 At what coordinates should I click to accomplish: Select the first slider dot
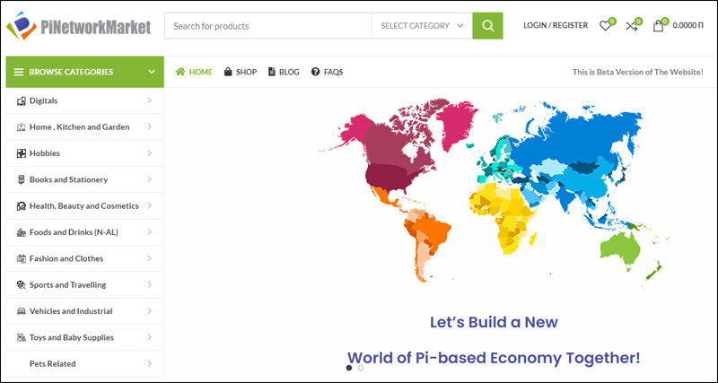pyautogui.click(x=349, y=368)
